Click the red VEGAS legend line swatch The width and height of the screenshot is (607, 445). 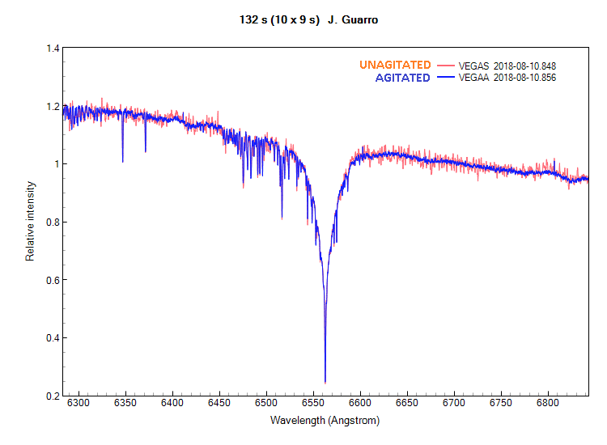(x=446, y=66)
